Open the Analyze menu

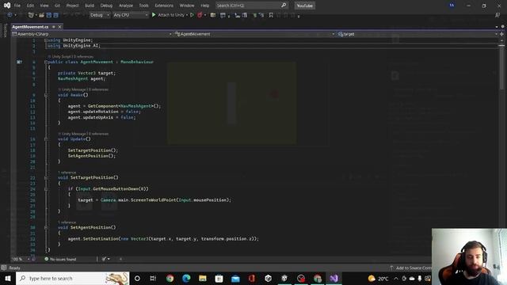tap(126, 6)
